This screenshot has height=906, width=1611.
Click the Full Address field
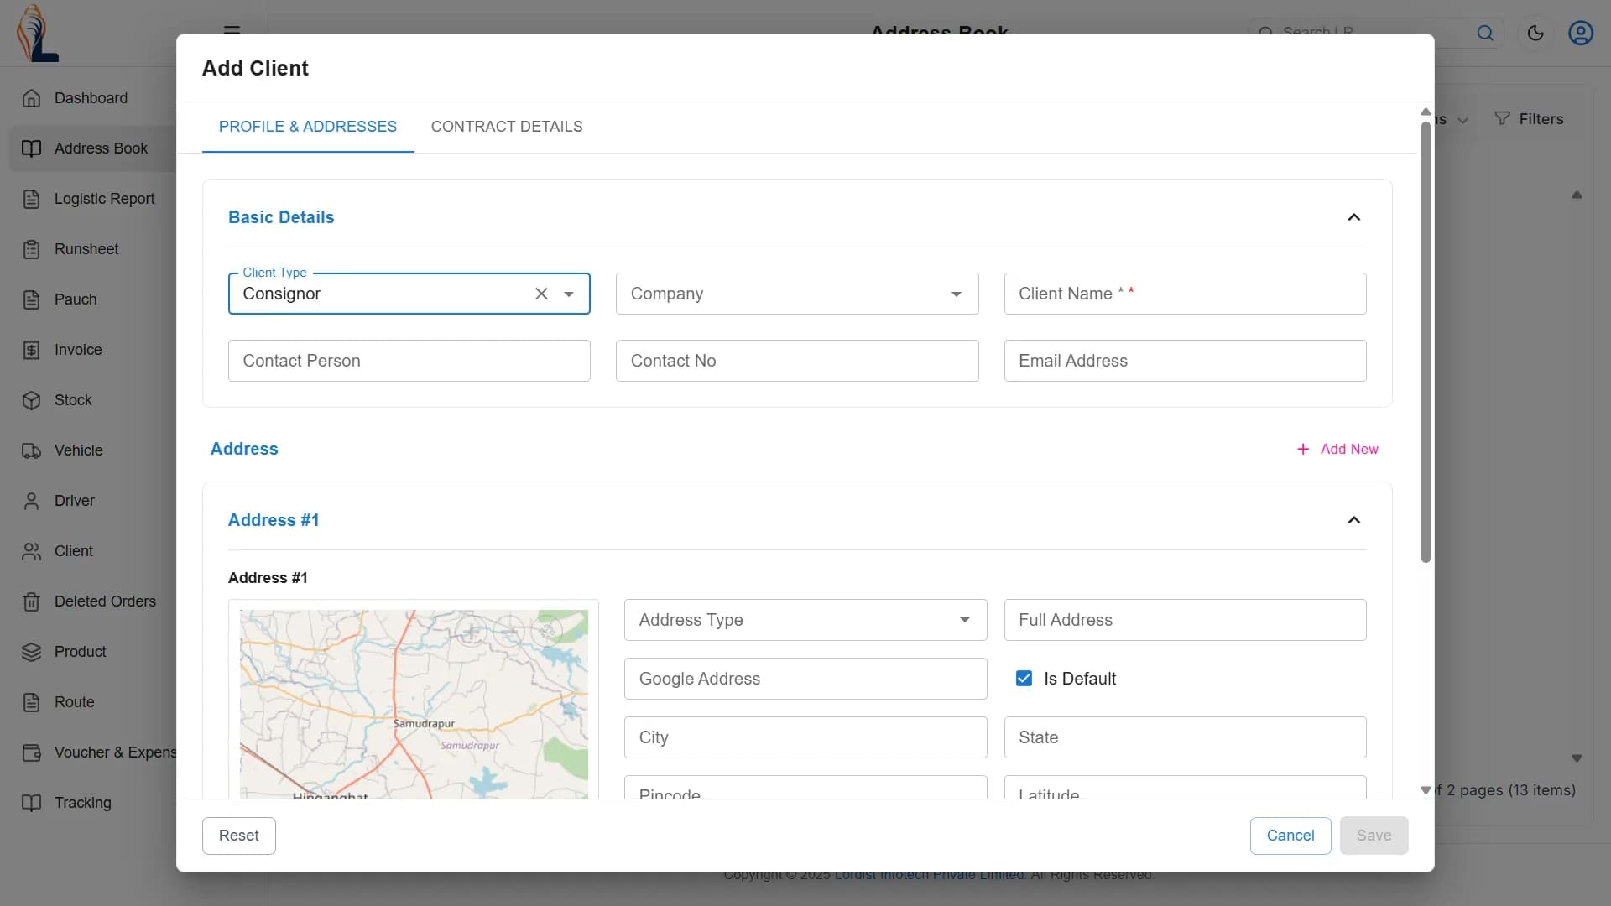1185,620
